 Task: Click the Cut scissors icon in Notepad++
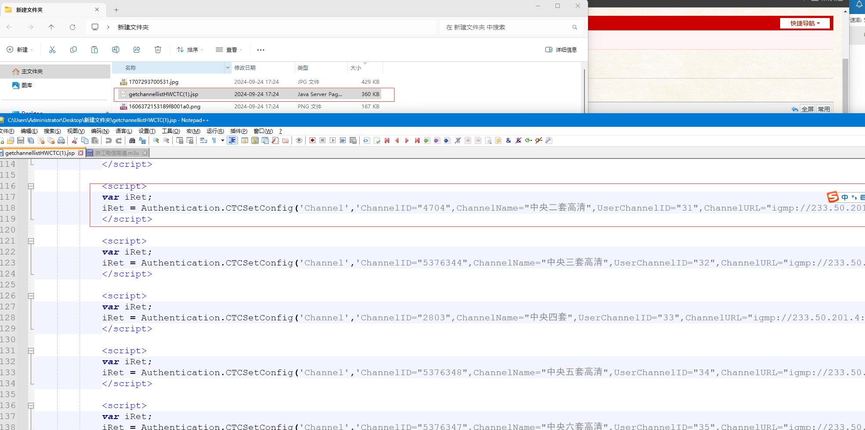coord(74,140)
